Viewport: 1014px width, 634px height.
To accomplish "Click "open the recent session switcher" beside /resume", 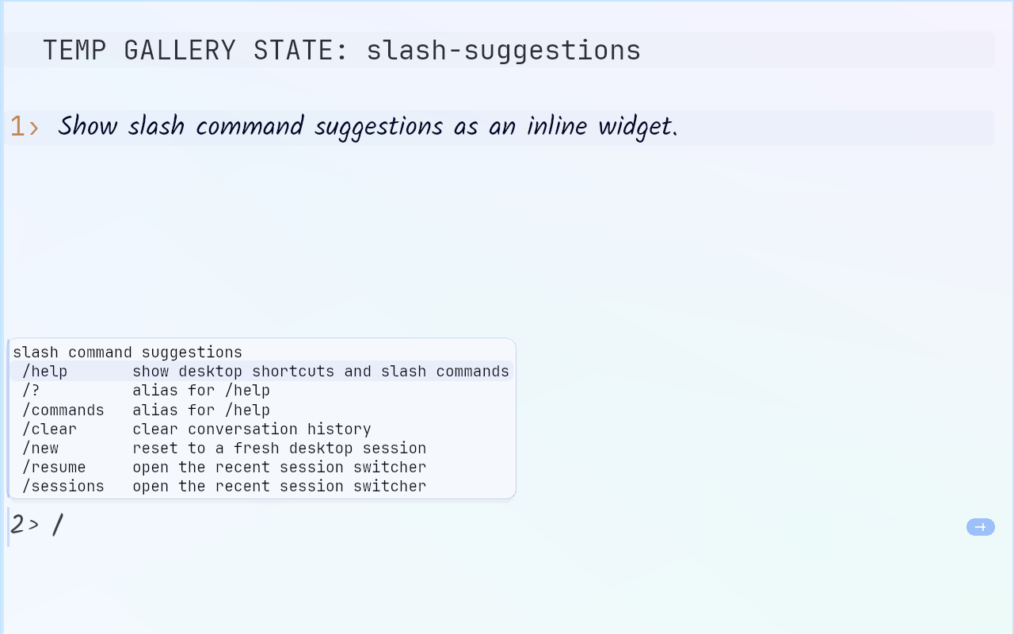I will point(280,467).
